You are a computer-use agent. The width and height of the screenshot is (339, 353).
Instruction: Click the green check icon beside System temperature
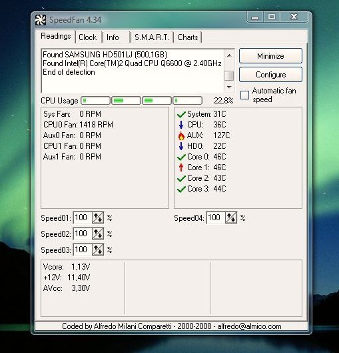181,115
